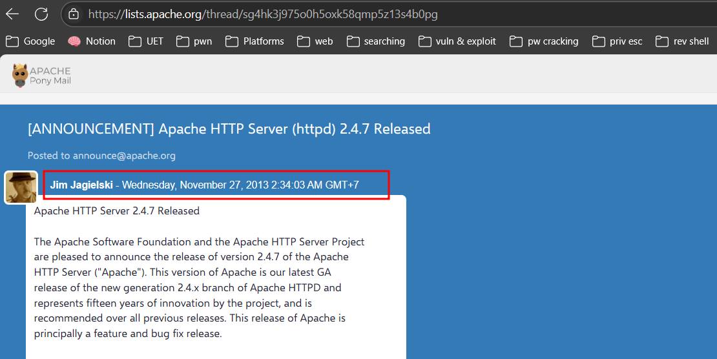Expand the UET bookmark folder
This screenshot has width=717, height=359.
pos(146,41)
